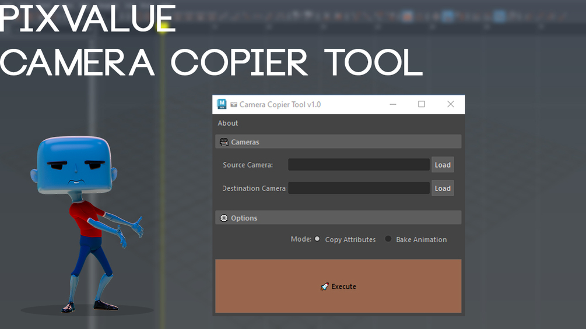Click the blue zombie character thumbnail
586x329 pixels.
coord(87,225)
